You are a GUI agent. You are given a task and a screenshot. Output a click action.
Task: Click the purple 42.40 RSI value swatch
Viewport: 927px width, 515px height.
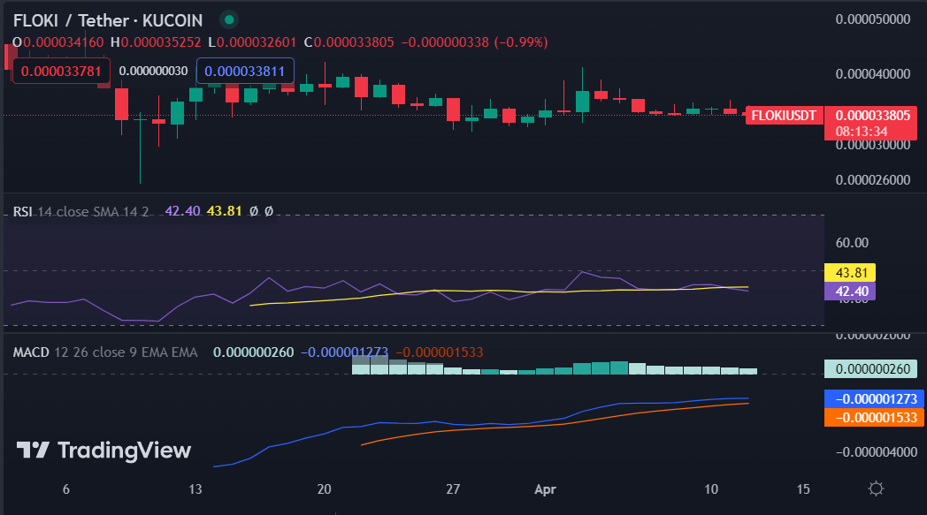click(852, 291)
